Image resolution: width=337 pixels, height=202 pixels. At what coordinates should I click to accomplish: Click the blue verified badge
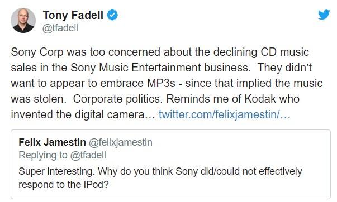[x=112, y=15]
